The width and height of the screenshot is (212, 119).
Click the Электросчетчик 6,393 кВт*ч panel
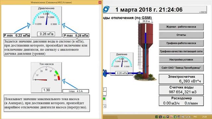click(181, 79)
